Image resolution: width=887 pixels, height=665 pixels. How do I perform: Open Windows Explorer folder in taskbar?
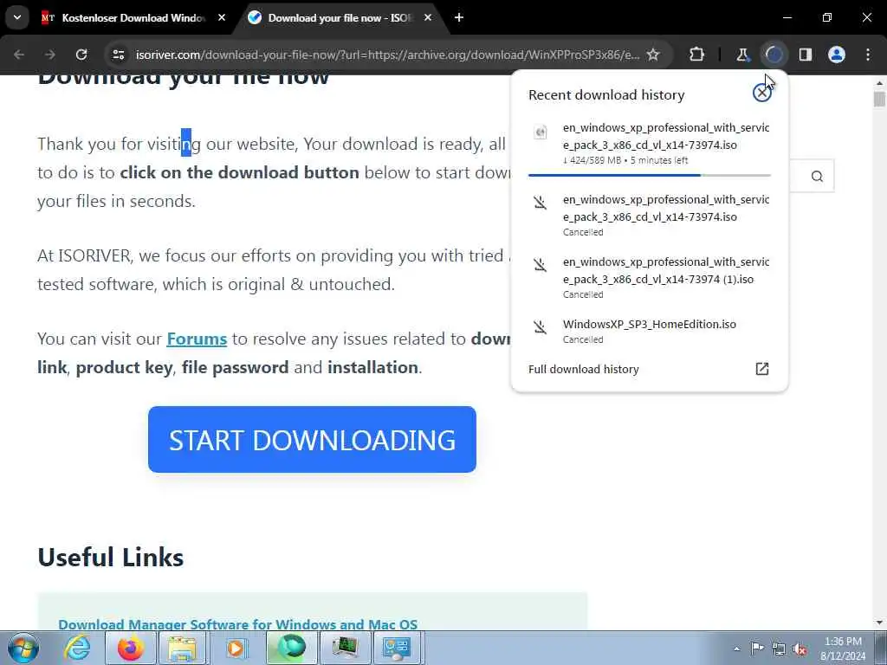click(182, 648)
